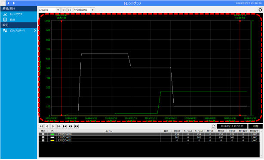Screen dimensions: 264x160
Task: Click the previous group << button
Action: pos(64,10)
